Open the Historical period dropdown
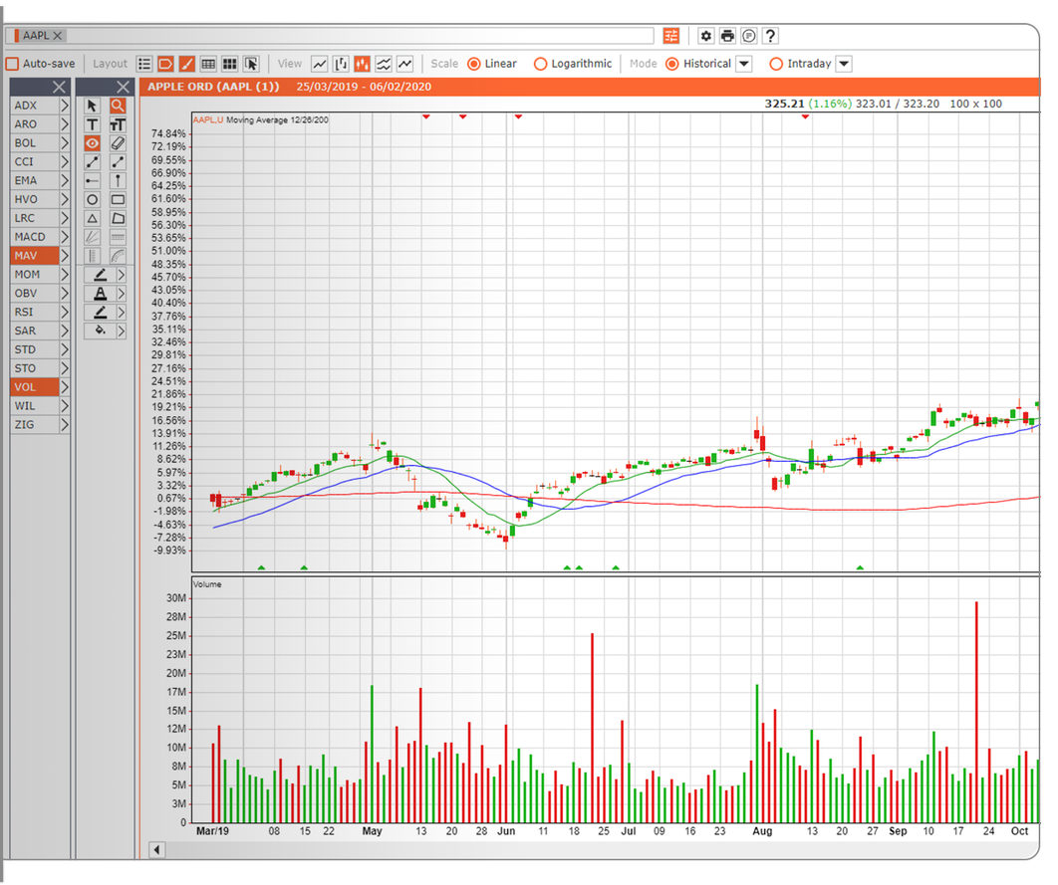This screenshot has width=1058, height=885. 744,64
